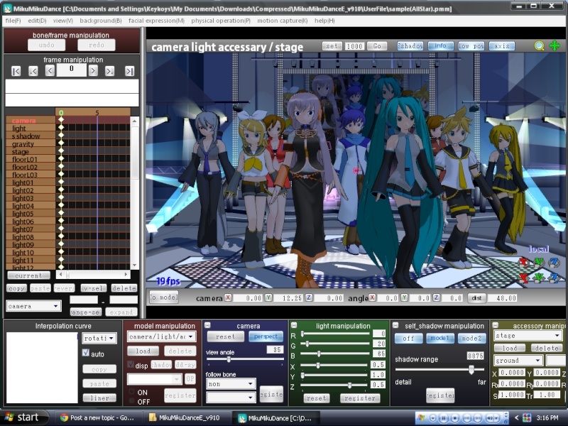The width and height of the screenshot is (568, 426).
Task: Open the edit(D) menu
Action: click(x=37, y=21)
